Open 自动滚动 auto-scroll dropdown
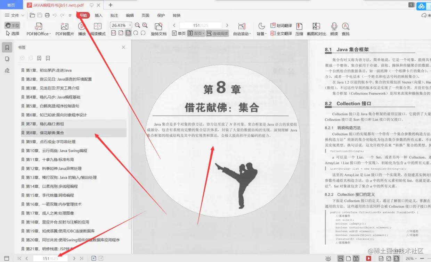 tap(242, 29)
